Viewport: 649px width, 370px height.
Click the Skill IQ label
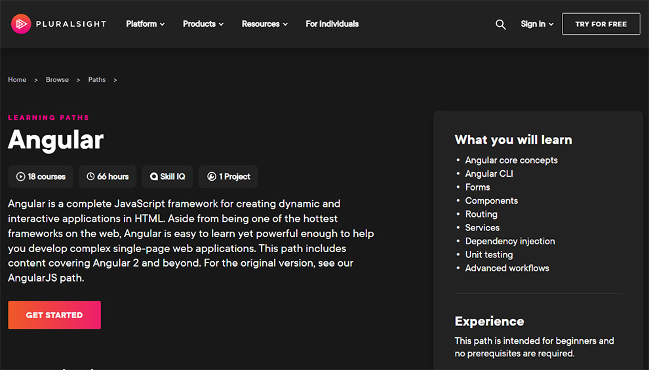pyautogui.click(x=172, y=177)
